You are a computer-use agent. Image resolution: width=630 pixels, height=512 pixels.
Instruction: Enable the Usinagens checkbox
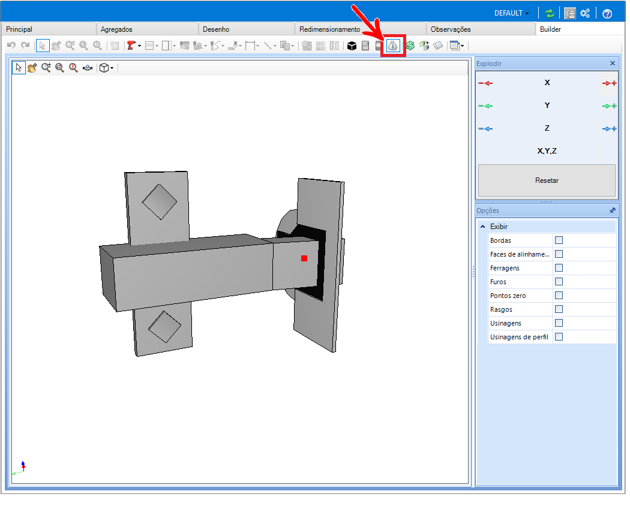pyautogui.click(x=559, y=323)
